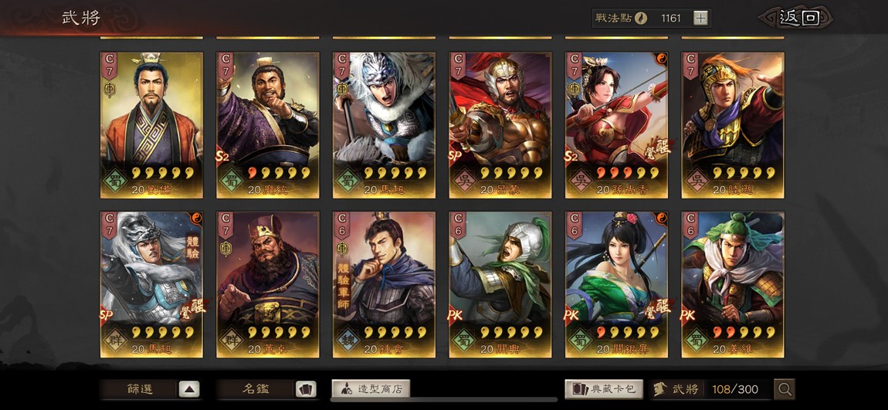Image resolution: width=888 pixels, height=410 pixels.
Task: Click the yin-yang icon on 孫尚香's card
Action: [661, 59]
